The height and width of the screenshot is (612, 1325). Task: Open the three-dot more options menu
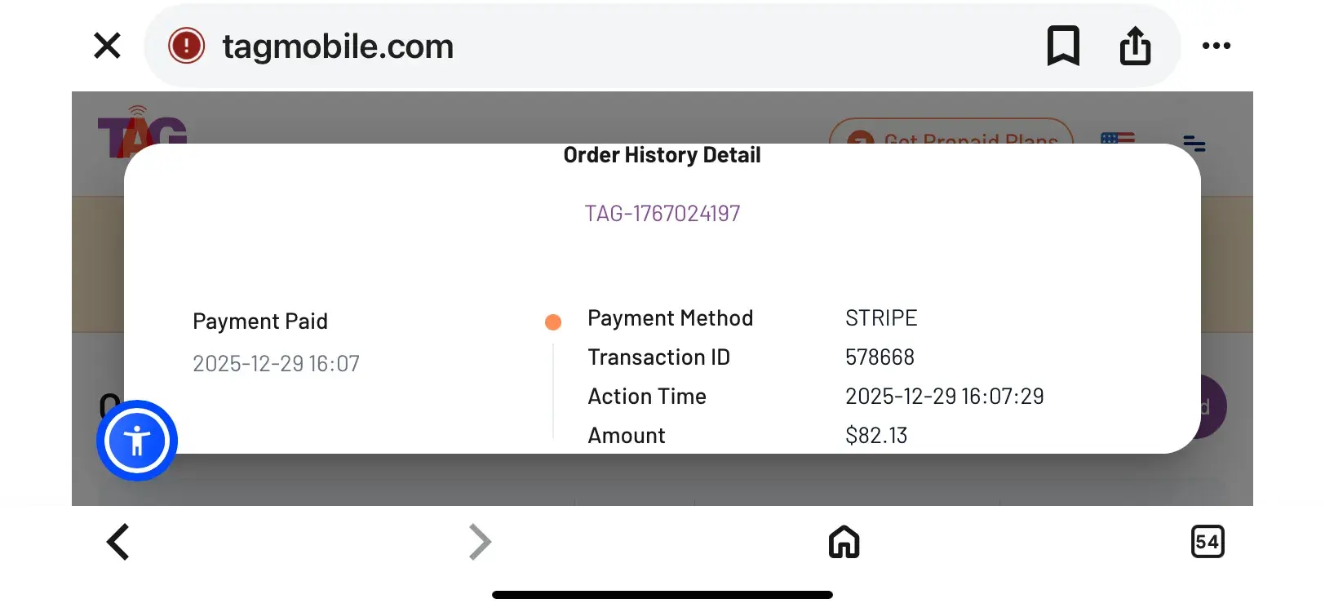[x=1216, y=46]
